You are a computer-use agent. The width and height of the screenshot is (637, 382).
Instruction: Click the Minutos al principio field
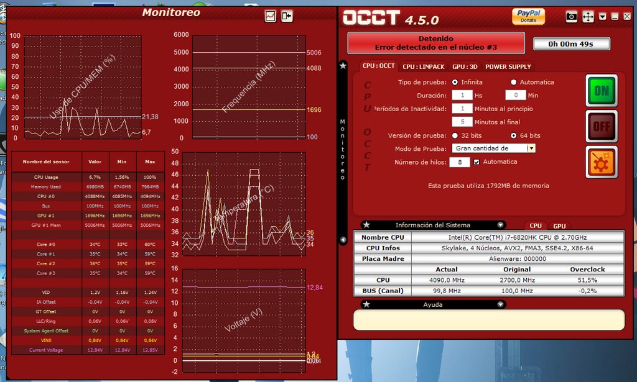tap(462, 109)
